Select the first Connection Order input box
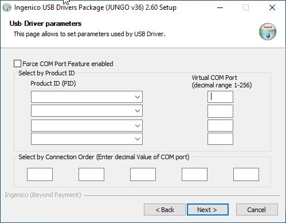The width and height of the screenshot is (286, 223). click(40, 174)
